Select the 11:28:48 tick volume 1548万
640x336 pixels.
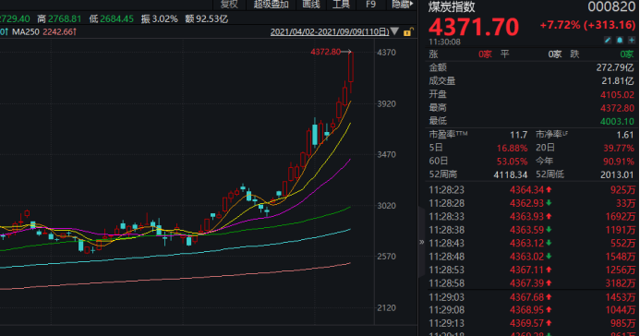(x=621, y=257)
